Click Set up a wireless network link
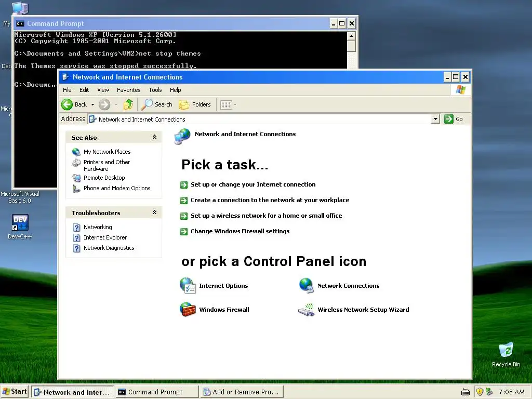 click(x=267, y=216)
